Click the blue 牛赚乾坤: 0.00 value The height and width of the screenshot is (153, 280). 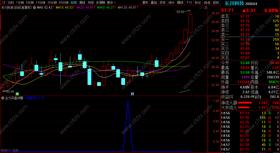34,98
